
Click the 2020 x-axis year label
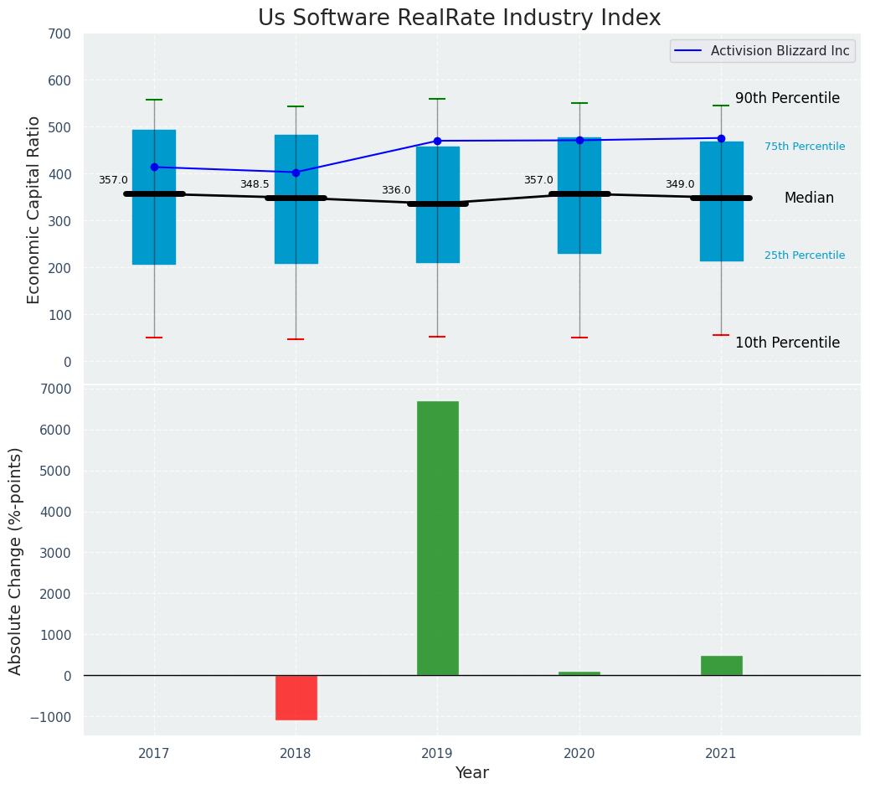(579, 754)
